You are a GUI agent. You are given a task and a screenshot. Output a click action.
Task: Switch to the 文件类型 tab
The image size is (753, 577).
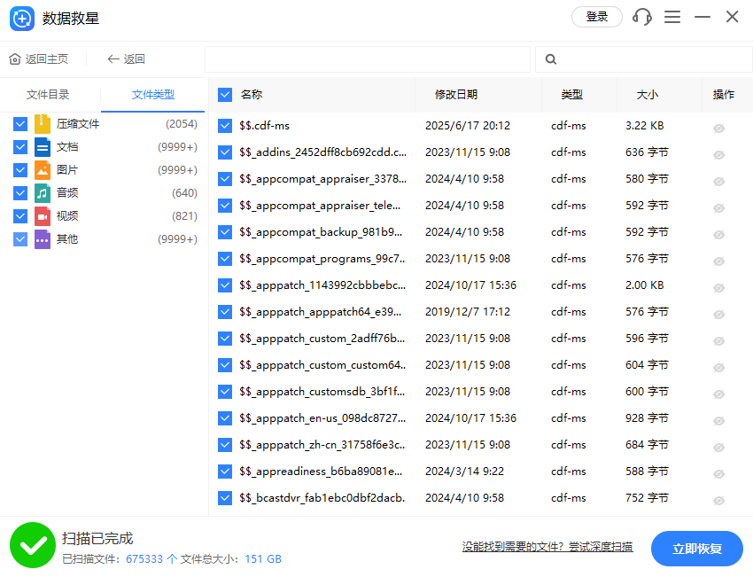click(153, 95)
